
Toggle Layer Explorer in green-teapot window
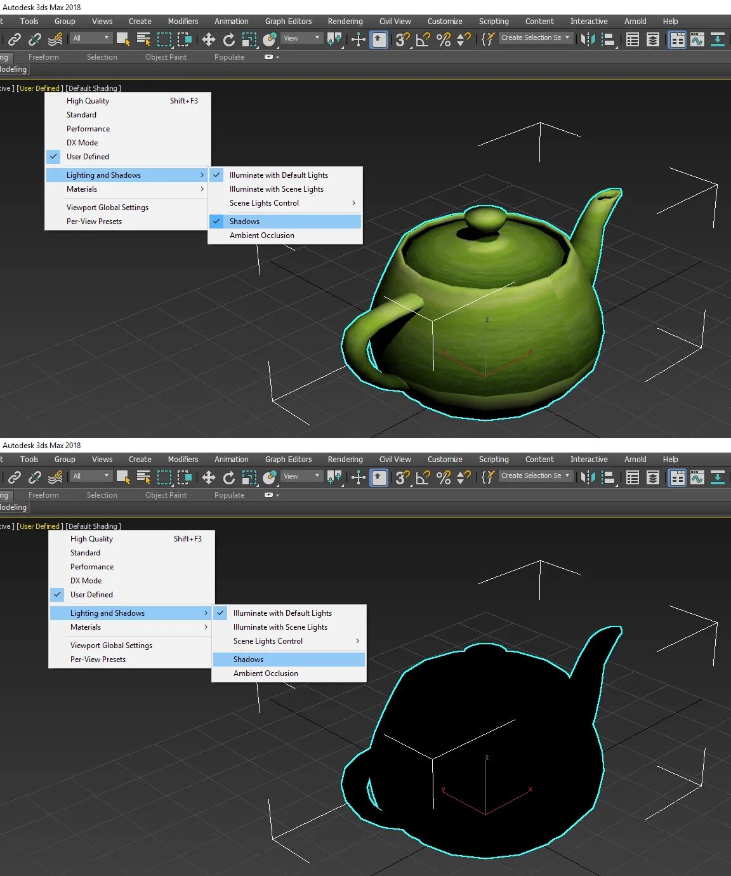click(653, 39)
